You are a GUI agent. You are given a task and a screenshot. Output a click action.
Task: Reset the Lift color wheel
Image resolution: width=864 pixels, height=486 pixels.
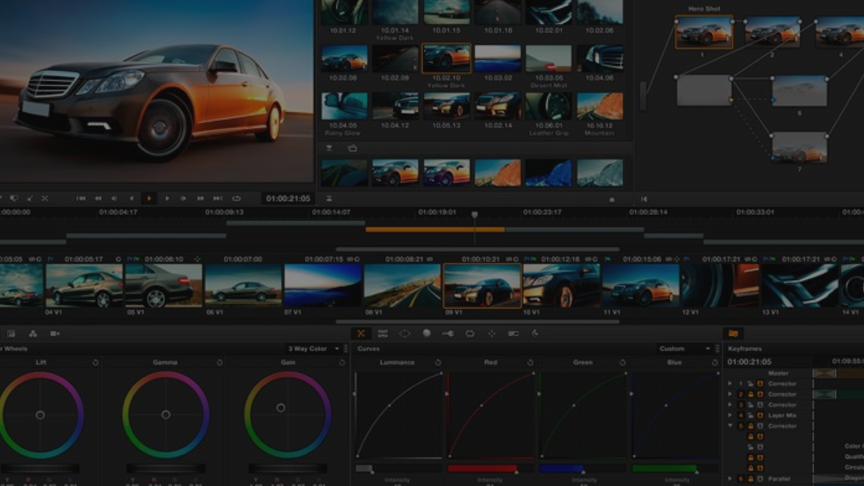[95, 362]
